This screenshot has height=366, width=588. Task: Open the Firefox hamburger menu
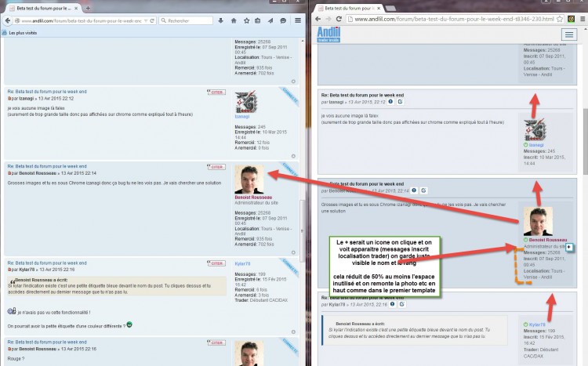[x=298, y=20]
